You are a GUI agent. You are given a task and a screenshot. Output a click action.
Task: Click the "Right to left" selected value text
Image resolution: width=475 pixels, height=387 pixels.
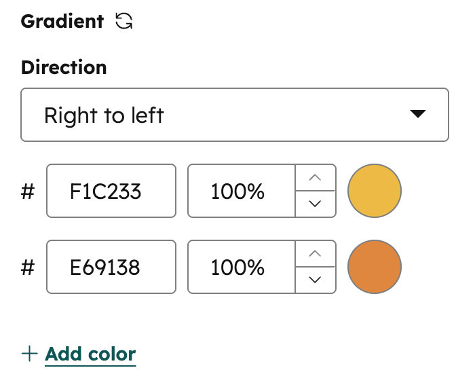(104, 115)
